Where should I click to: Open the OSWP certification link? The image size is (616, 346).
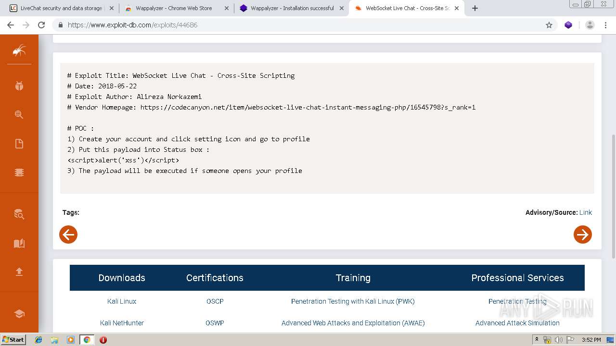point(215,323)
